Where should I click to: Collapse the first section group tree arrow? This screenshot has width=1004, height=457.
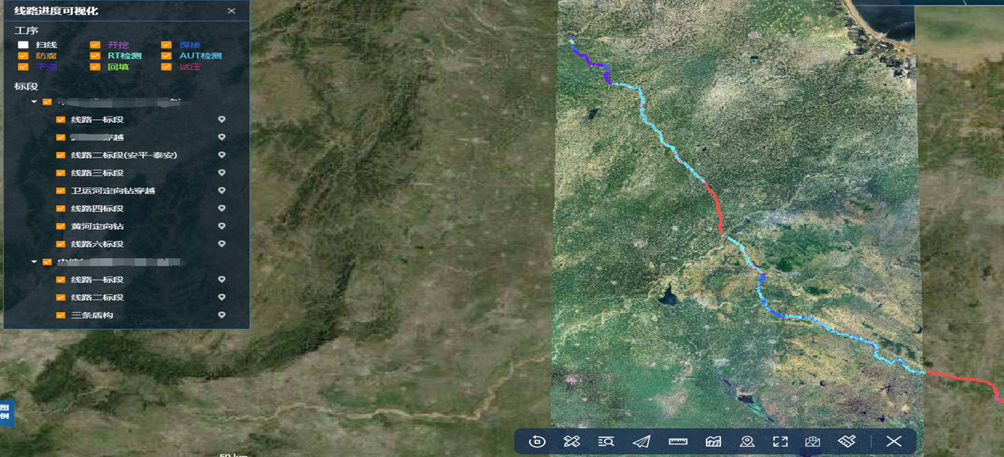pos(34,102)
